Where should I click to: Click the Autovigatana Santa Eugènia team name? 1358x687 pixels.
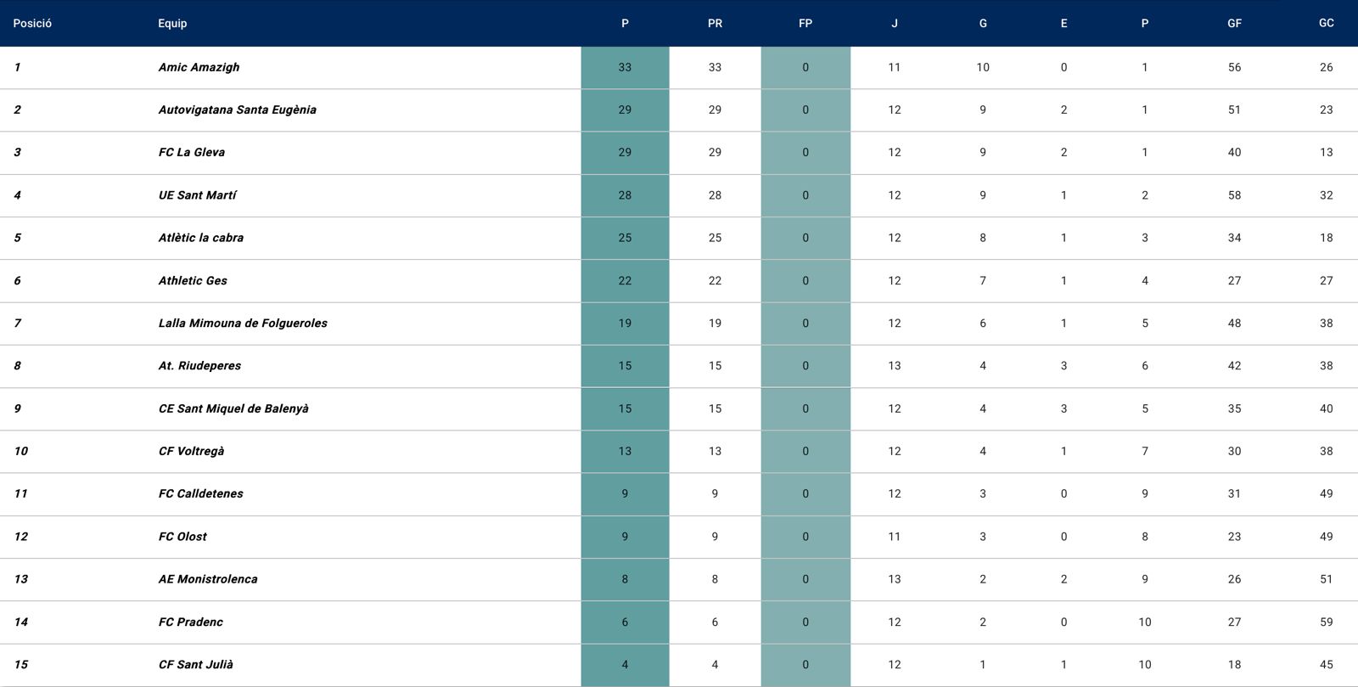coord(237,110)
